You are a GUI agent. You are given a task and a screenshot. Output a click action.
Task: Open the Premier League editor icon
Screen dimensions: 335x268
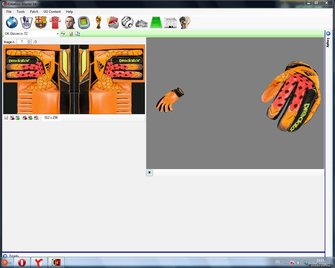pyautogui.click(x=26, y=23)
